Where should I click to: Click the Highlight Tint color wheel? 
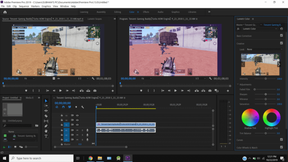271,118
